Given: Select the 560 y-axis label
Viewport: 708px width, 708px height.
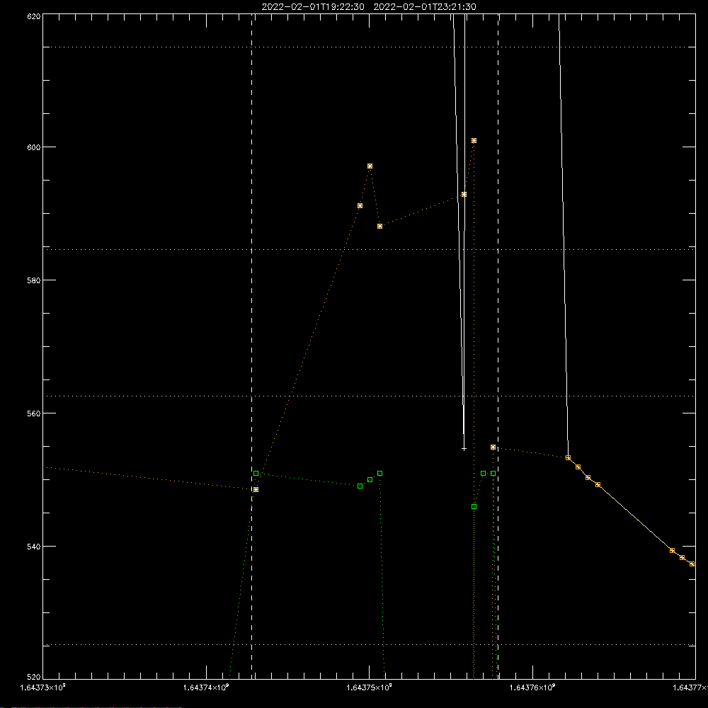Looking at the screenshot, I should tap(34, 413).
